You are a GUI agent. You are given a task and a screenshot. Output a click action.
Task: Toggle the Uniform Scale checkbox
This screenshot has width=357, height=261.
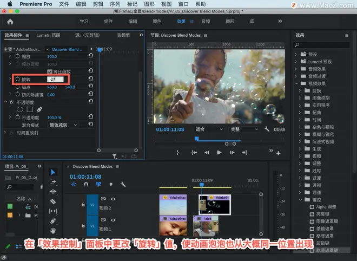(x=49, y=71)
